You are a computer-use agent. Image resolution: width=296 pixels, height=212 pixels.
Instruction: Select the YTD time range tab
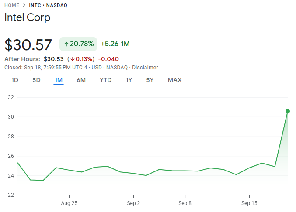[106, 80]
